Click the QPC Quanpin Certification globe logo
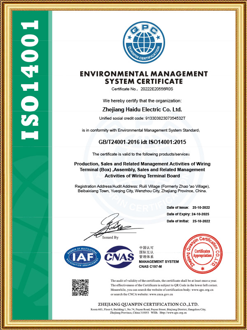 pos(144,42)
